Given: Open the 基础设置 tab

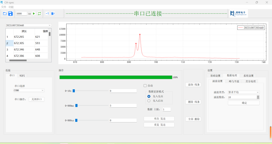Looking at the screenshot, I should point(215,76).
